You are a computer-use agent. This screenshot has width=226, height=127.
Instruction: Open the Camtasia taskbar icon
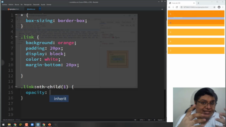tap(26, 125)
